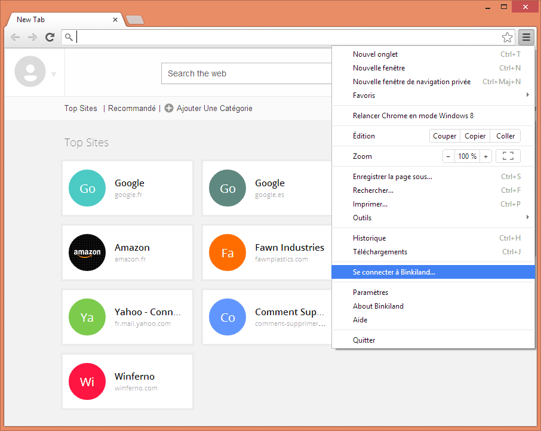Click the Ajouter Une Catégorie link
Image resolution: width=541 pixels, height=431 pixels.
(x=214, y=108)
